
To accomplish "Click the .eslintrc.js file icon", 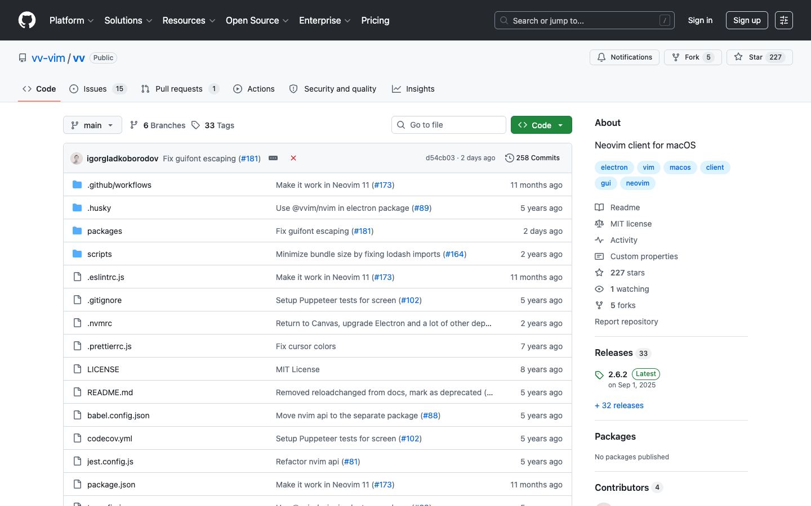I will pos(77,277).
